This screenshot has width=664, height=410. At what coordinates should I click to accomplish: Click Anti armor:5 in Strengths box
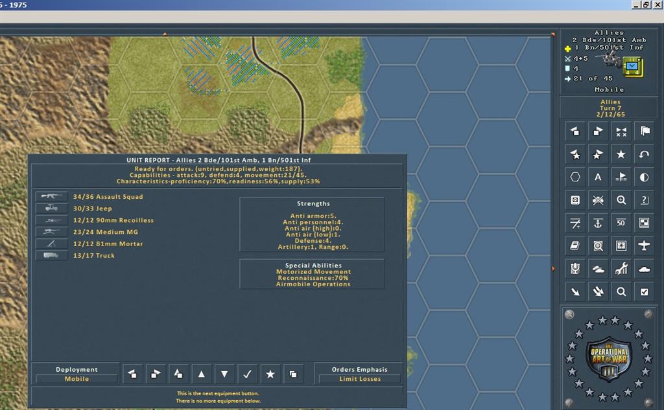pos(313,216)
